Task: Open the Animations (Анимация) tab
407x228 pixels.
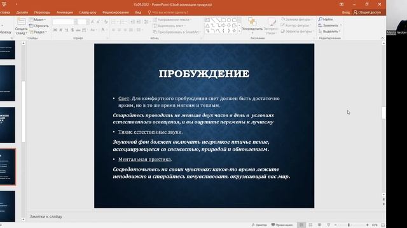Action: [x=65, y=12]
